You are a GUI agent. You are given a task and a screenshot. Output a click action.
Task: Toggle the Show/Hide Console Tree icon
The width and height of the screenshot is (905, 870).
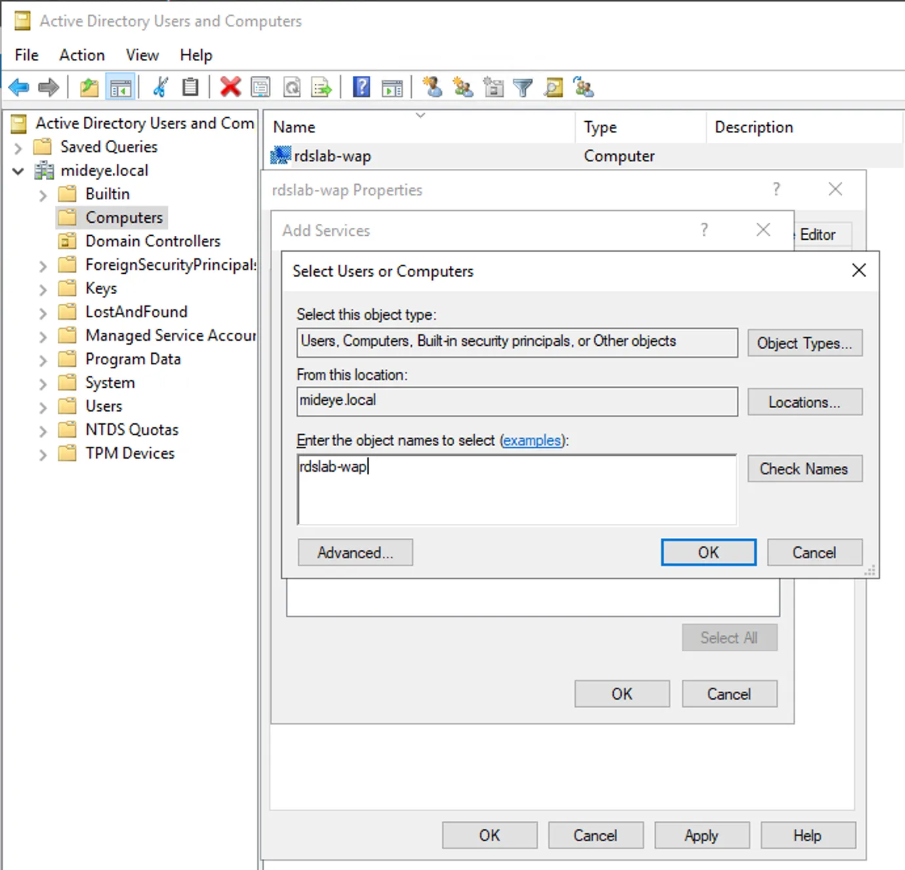click(121, 86)
